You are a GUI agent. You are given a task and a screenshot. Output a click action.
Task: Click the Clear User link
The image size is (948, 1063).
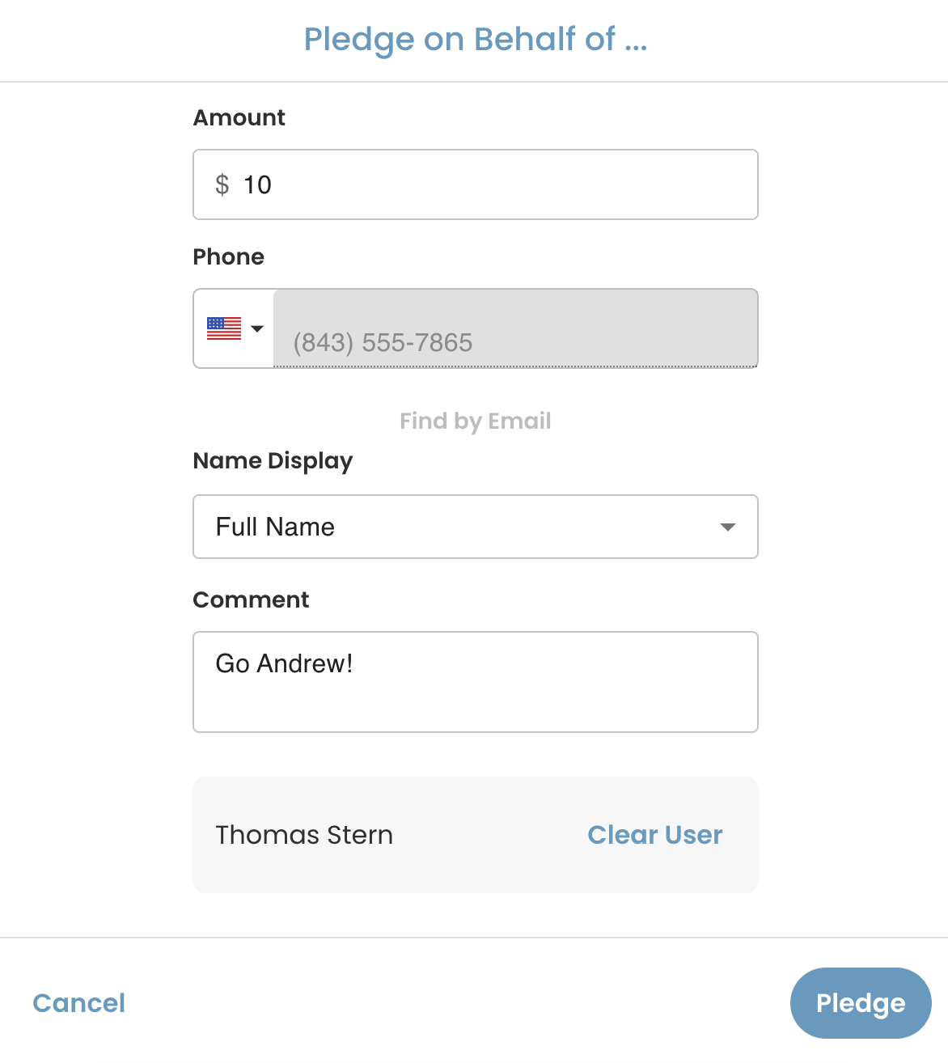655,835
